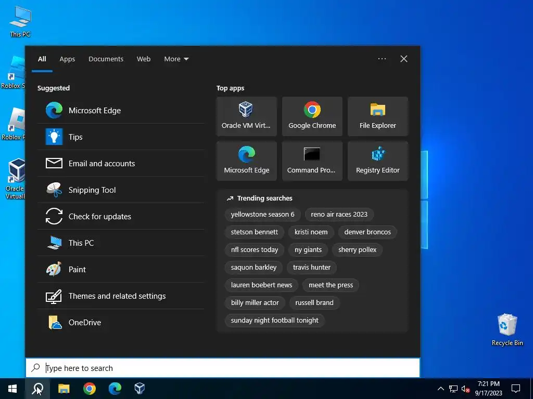Search trending russell brand
The height and width of the screenshot is (399, 533).
point(314,303)
